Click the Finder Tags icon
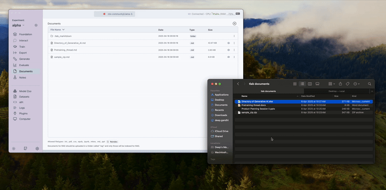 [x=347, y=84]
